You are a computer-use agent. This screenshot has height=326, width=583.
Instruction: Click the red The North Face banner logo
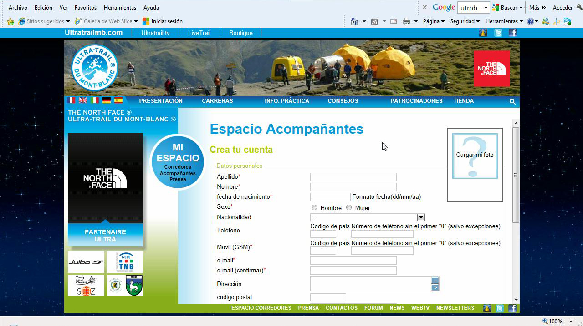click(x=491, y=69)
